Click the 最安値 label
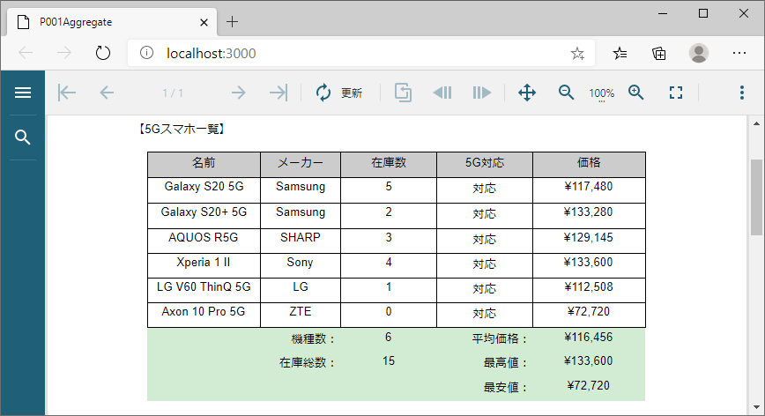 tap(506, 387)
